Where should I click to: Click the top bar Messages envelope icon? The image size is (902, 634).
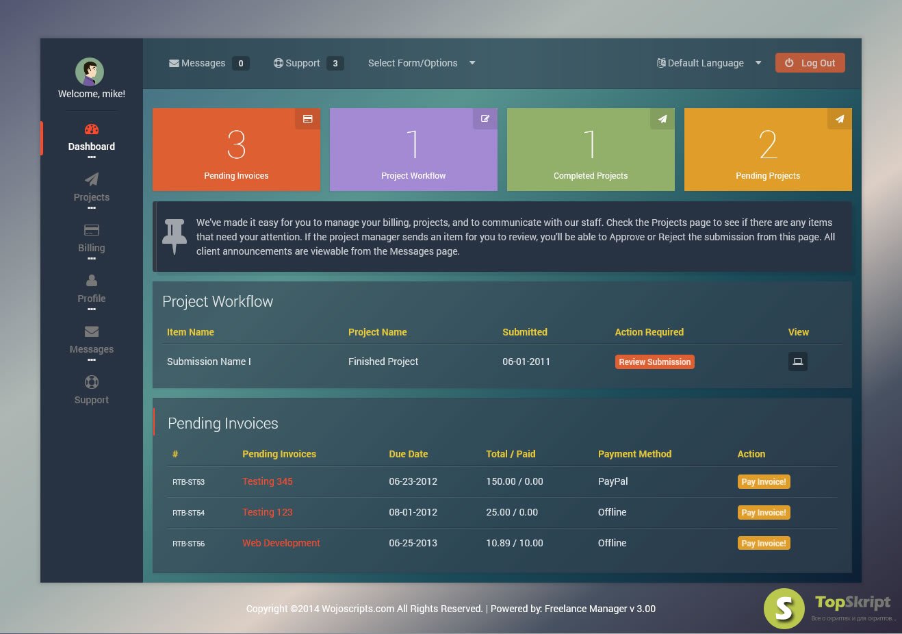point(174,63)
